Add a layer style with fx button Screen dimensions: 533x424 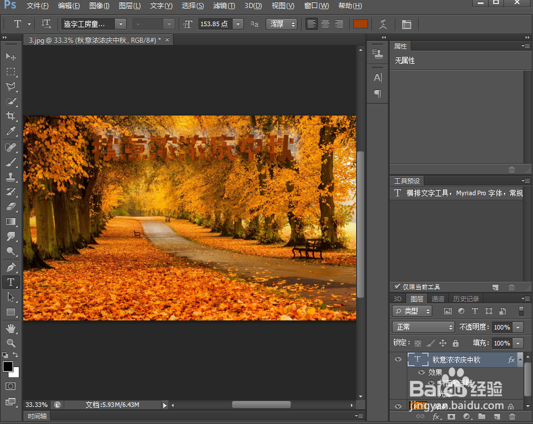pyautogui.click(x=436, y=416)
